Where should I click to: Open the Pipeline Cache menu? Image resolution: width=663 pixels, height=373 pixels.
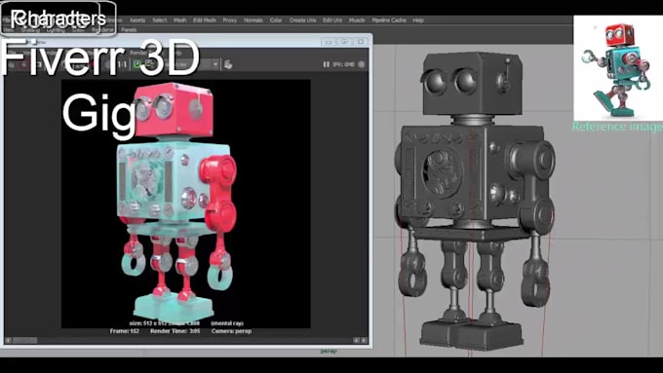coord(389,20)
